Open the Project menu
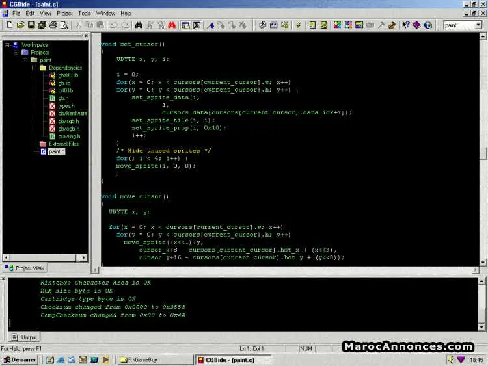 click(64, 14)
